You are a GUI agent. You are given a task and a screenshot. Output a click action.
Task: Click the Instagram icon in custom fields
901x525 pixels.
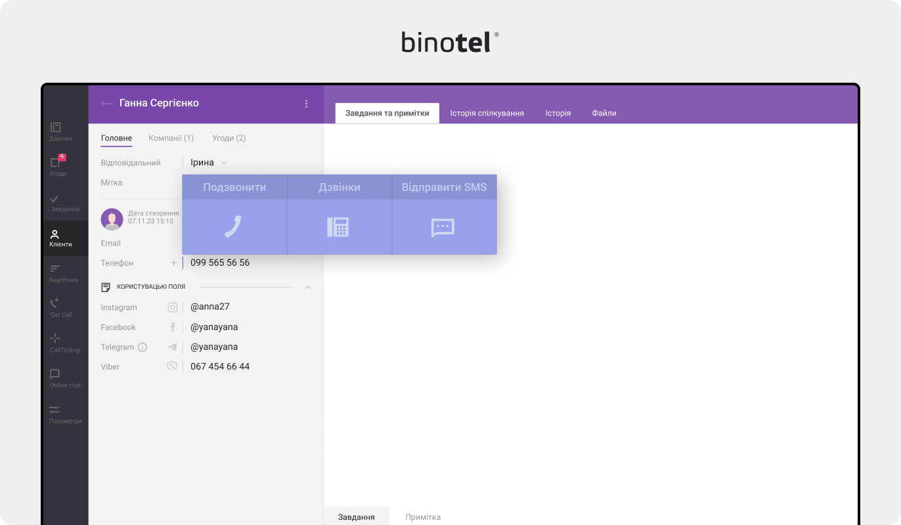[173, 307]
